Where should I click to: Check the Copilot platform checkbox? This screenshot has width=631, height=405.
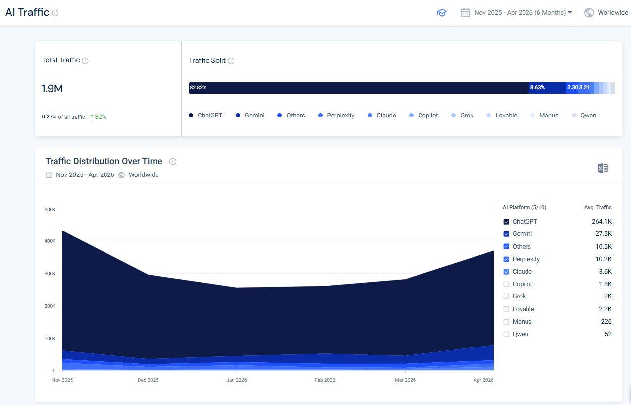(506, 284)
